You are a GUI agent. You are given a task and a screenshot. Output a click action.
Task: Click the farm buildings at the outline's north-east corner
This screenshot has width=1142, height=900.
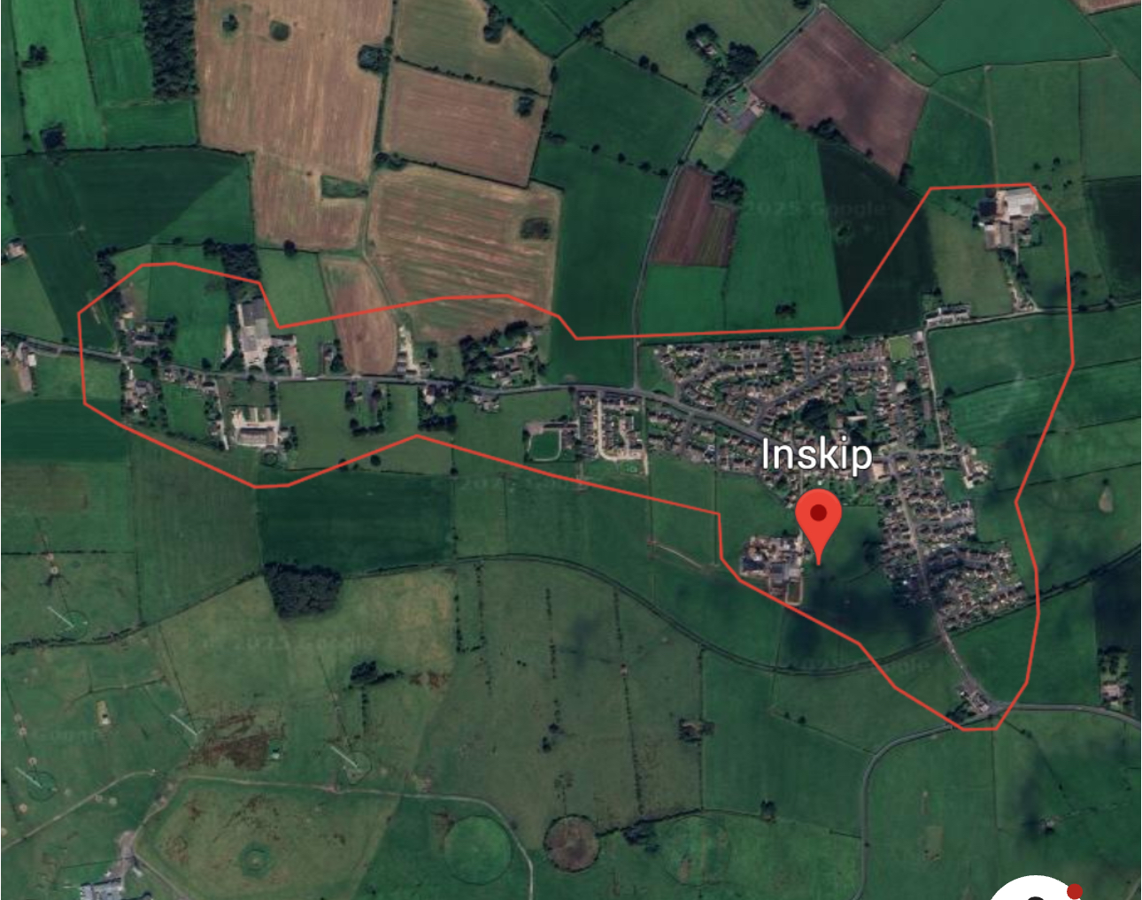click(1010, 217)
